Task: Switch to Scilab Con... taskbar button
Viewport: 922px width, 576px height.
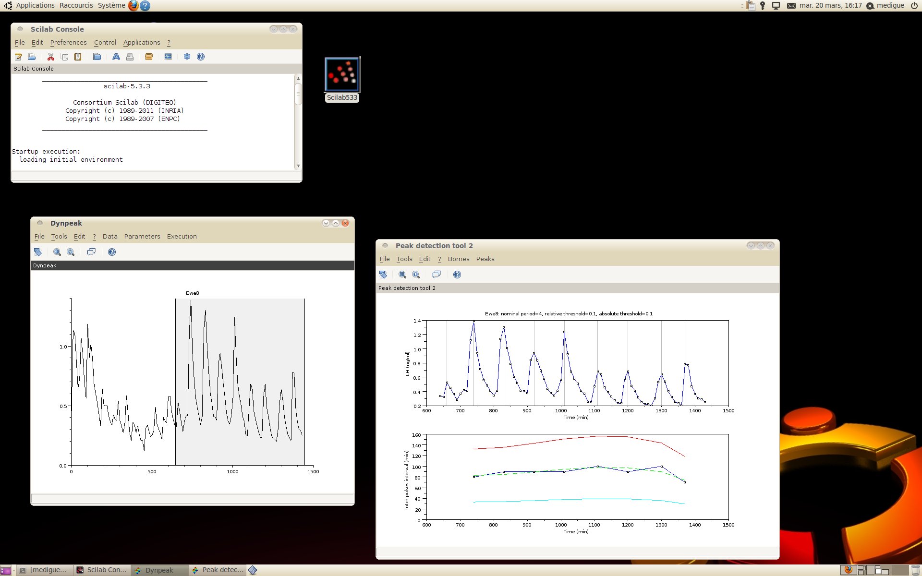Action: (102, 570)
